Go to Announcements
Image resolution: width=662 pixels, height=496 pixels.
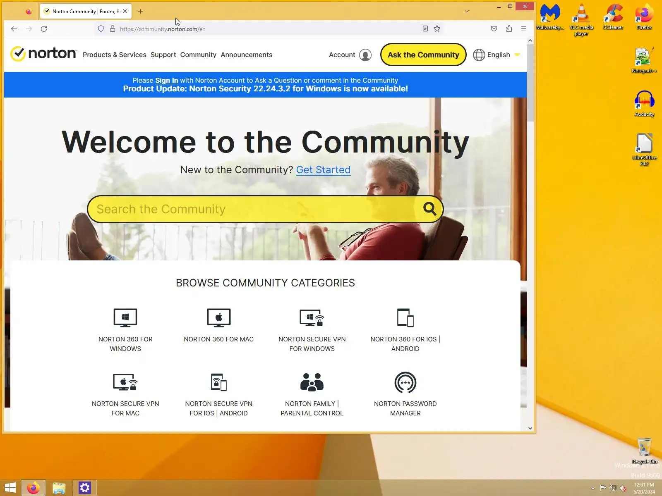247,55
